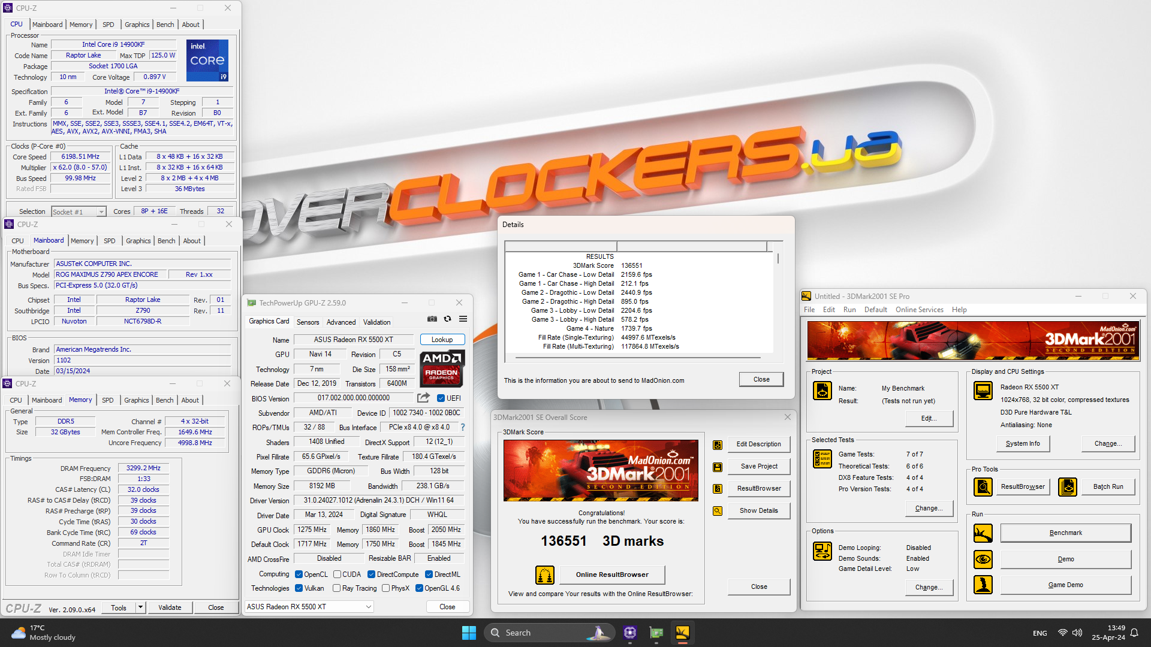Click the GPU-Z screenshot camera icon
This screenshot has width=1151, height=647.
432,319
